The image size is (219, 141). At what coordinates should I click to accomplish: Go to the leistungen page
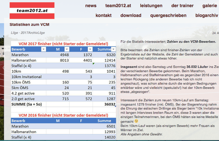[151, 6]
